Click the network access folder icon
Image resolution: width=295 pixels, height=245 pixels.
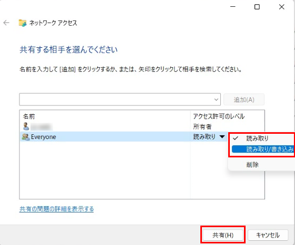click(x=23, y=23)
